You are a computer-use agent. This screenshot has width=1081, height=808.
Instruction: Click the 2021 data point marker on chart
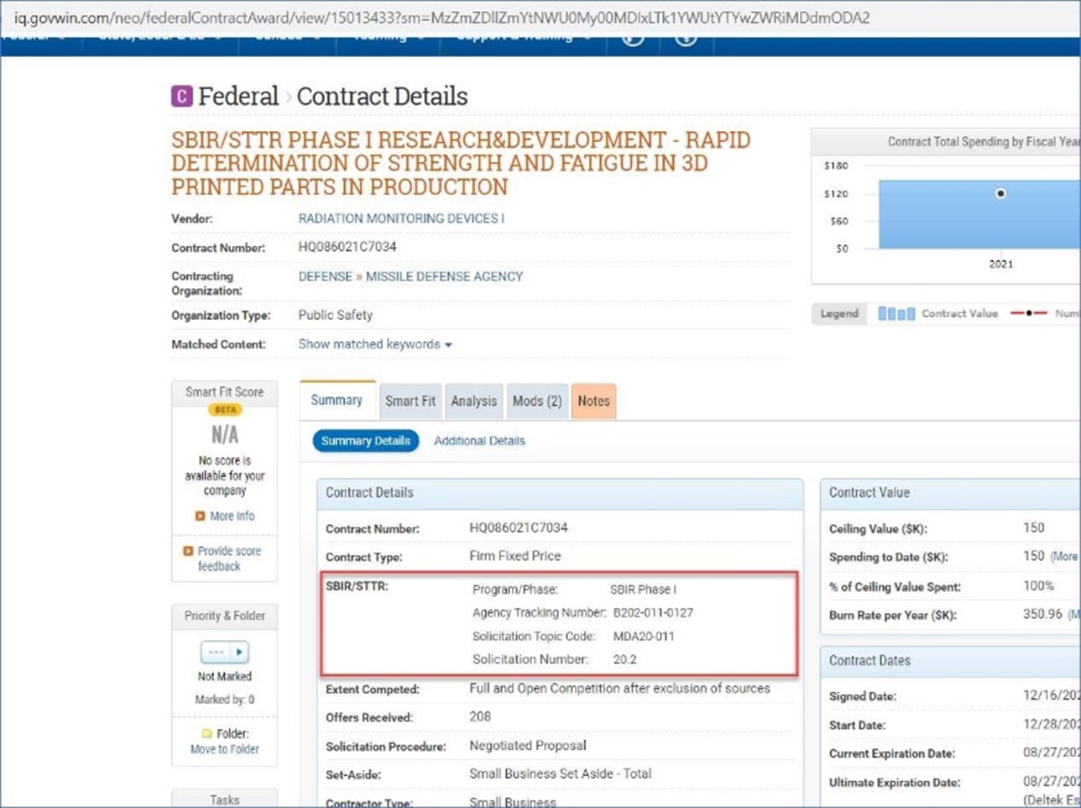tap(1000, 194)
